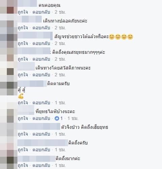Reply to the comment 'คิดถึงมากค่ะ'
Screen dimensions: 162x169
[41, 165]
